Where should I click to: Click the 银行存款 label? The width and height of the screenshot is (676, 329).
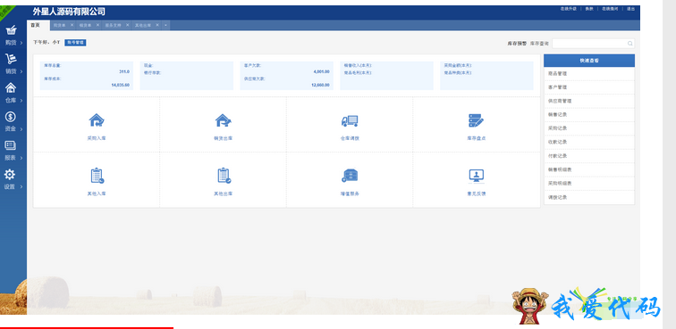point(153,73)
